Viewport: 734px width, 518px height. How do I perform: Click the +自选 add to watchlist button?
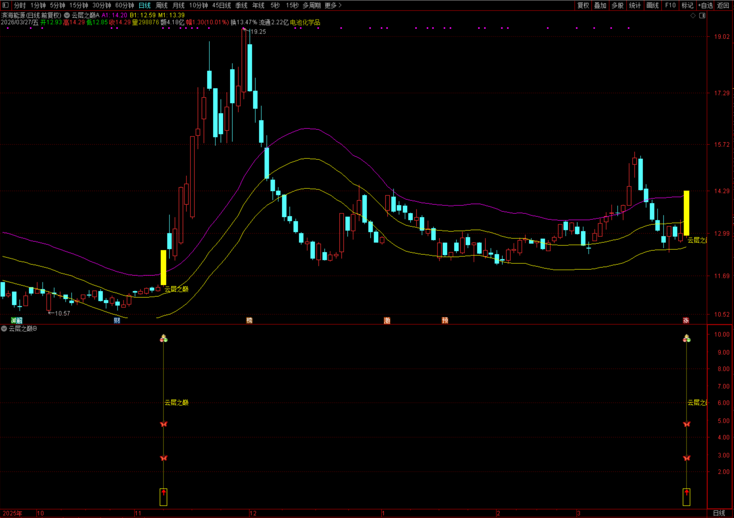[705, 5]
